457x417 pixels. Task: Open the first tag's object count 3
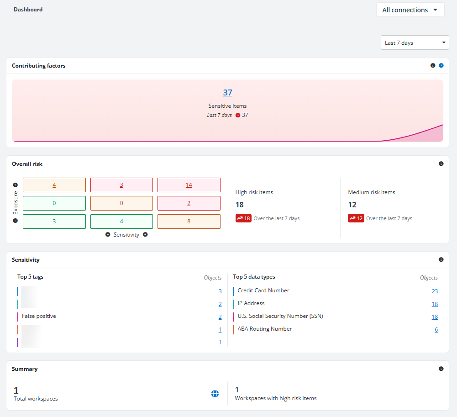coord(220,291)
